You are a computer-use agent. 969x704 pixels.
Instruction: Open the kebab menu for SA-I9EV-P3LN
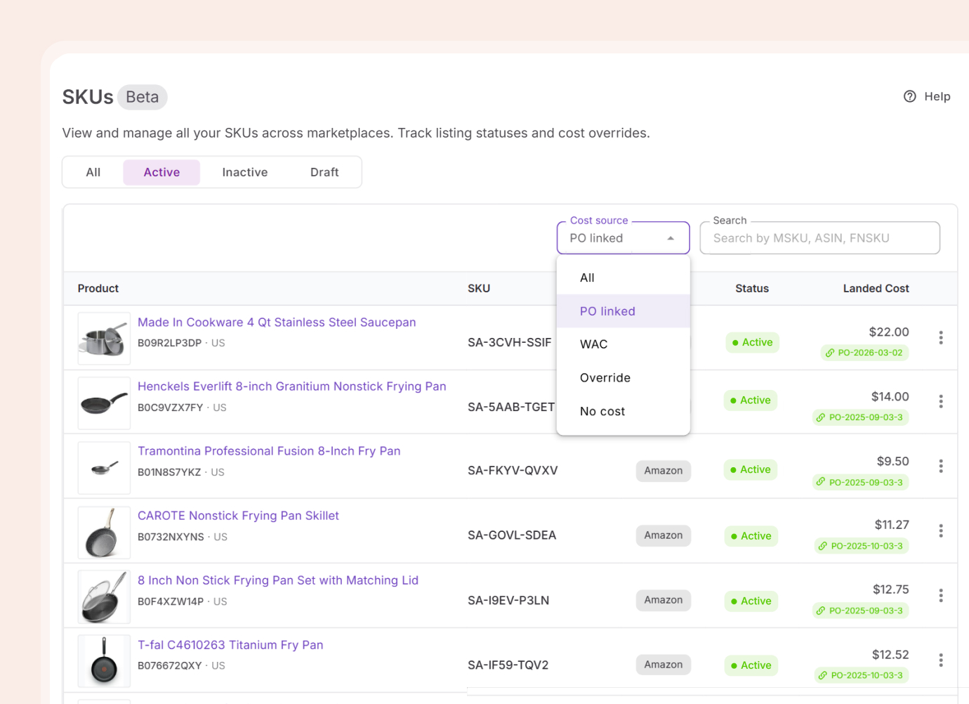pyautogui.click(x=941, y=595)
